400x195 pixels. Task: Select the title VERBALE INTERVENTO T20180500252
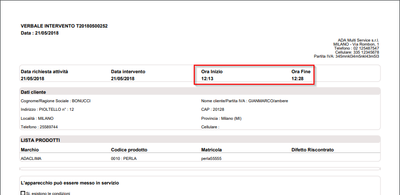(x=64, y=26)
